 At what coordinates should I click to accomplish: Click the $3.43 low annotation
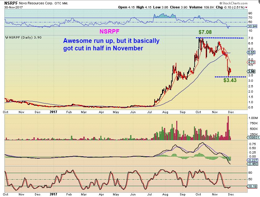click(230, 80)
